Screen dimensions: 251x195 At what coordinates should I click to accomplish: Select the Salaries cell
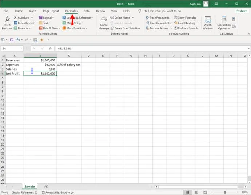pos(15,69)
